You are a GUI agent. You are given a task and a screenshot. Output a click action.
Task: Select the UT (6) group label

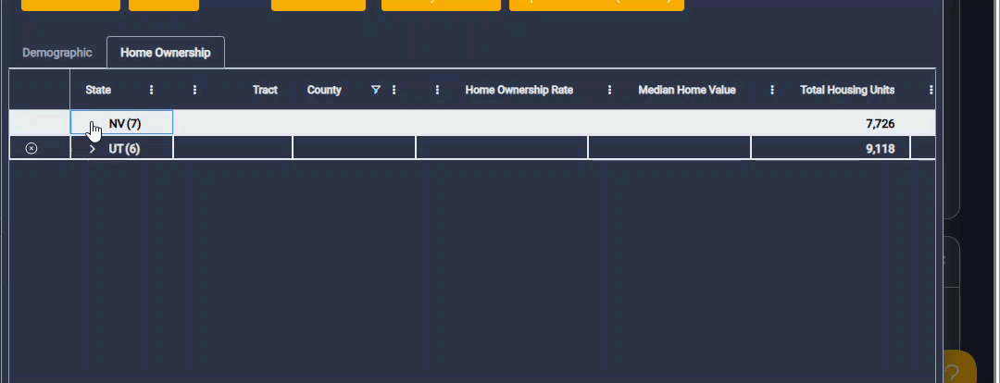124,149
